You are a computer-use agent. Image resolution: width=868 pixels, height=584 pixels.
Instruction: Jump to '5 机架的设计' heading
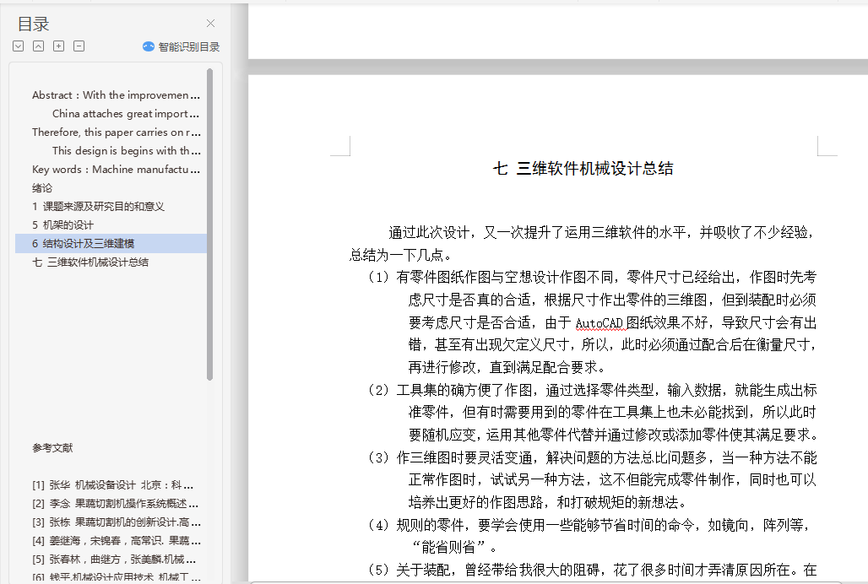click(x=62, y=225)
